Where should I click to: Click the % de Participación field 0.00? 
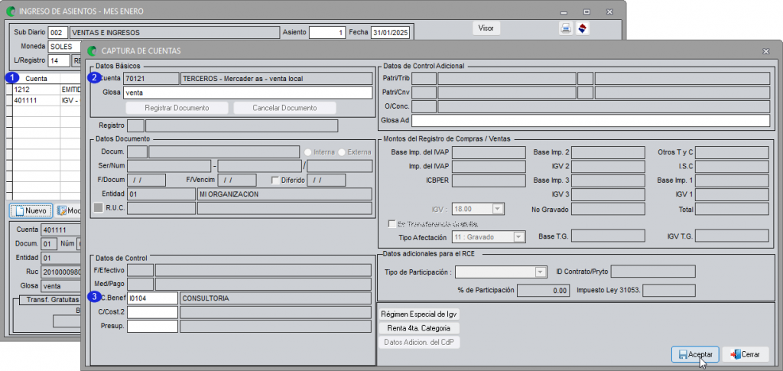click(x=543, y=290)
